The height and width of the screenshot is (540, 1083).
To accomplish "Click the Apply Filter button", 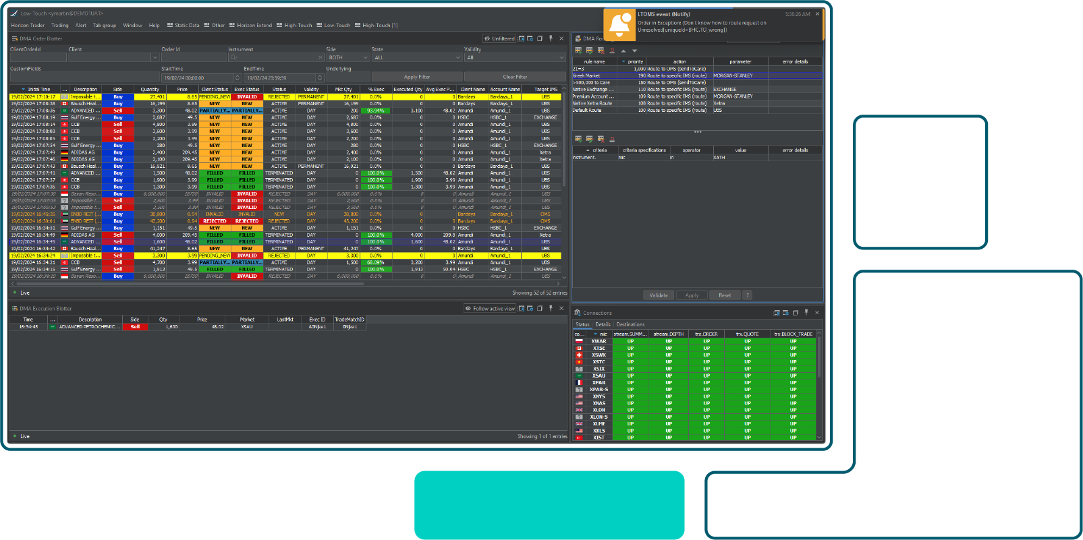I will (417, 77).
